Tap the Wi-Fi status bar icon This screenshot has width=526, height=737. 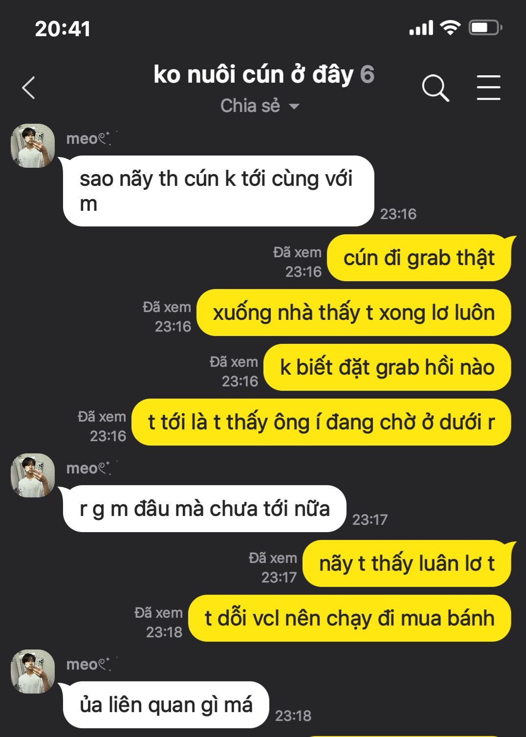point(450,28)
